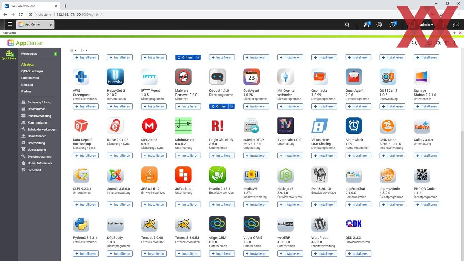Click the QDK app icon
464x261 pixels.
tap(354, 224)
